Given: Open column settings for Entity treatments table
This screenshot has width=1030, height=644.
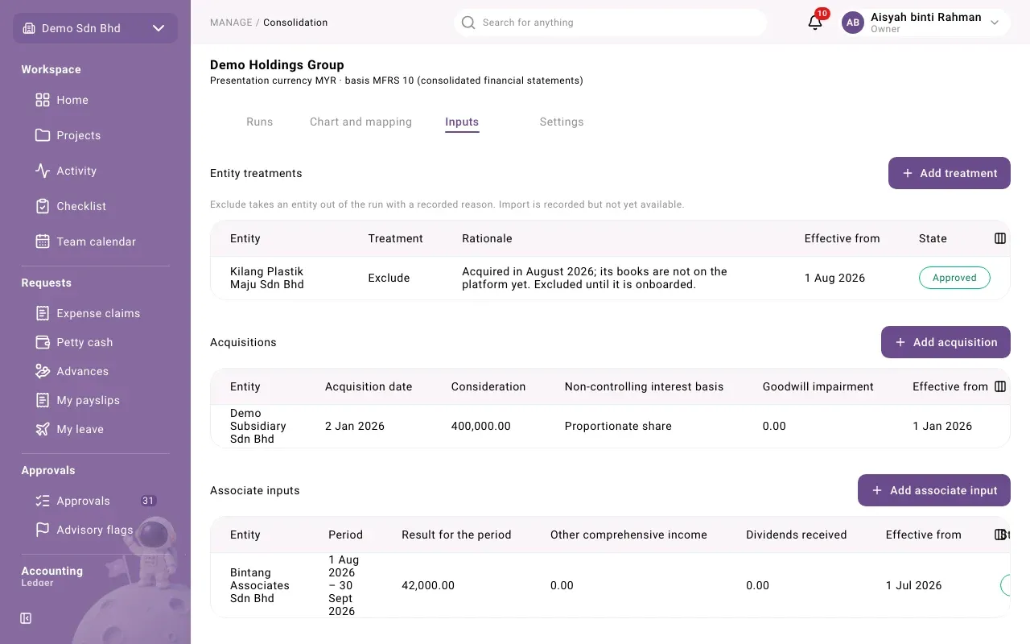Looking at the screenshot, I should click(1000, 238).
